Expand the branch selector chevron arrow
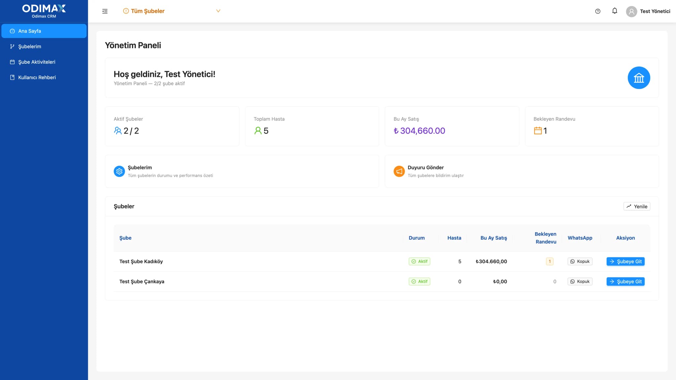 218,11
